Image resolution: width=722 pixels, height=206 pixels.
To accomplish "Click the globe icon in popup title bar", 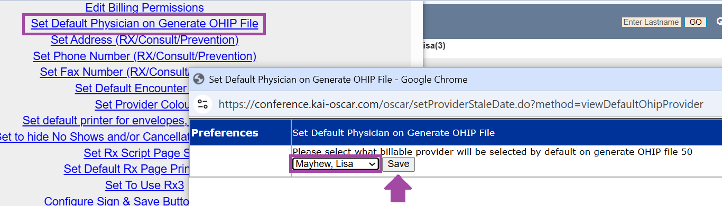I will (199, 80).
